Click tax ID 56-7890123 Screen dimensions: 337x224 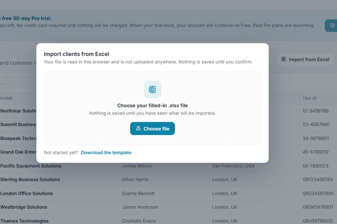315,166
